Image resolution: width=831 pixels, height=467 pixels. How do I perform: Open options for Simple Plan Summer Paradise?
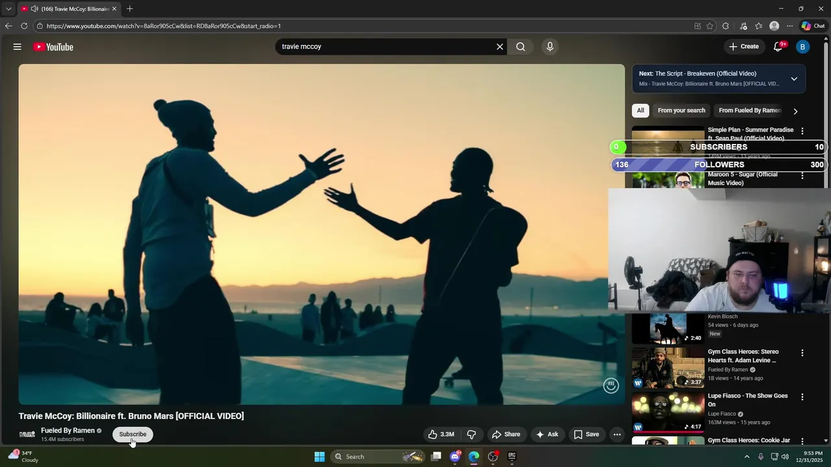[802, 131]
